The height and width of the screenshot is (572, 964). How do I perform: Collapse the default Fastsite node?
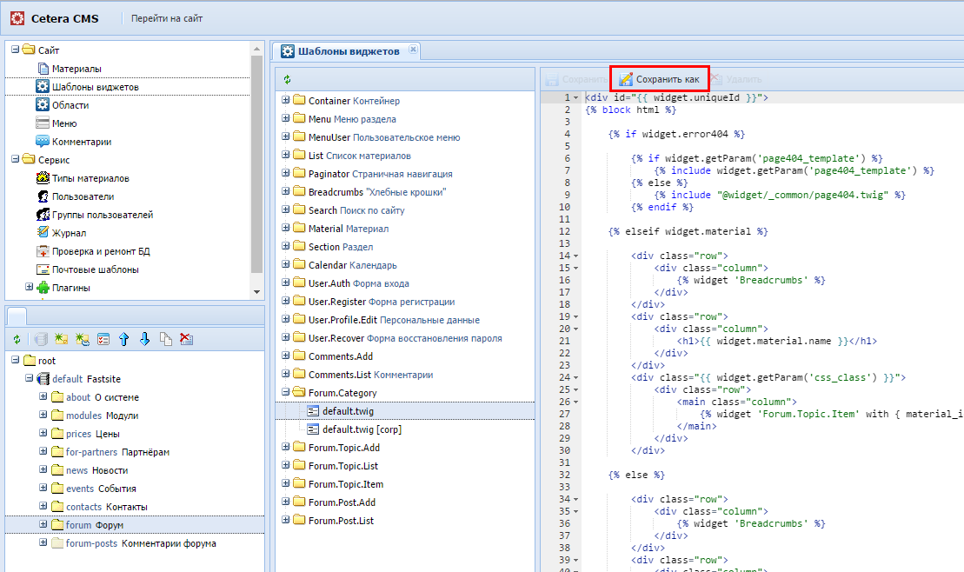click(x=29, y=378)
